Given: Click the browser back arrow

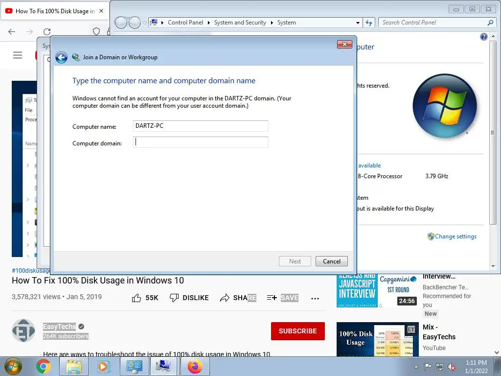Looking at the screenshot, I should [x=12, y=31].
